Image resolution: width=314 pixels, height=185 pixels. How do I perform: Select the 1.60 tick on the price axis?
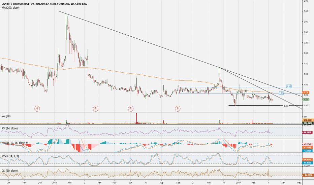(x=306, y=74)
